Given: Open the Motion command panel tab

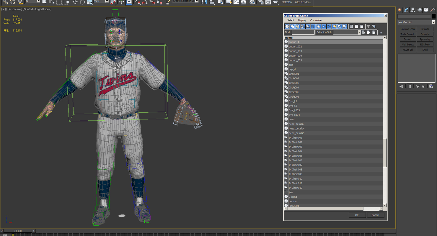Looking at the screenshot, I should pos(420,10).
